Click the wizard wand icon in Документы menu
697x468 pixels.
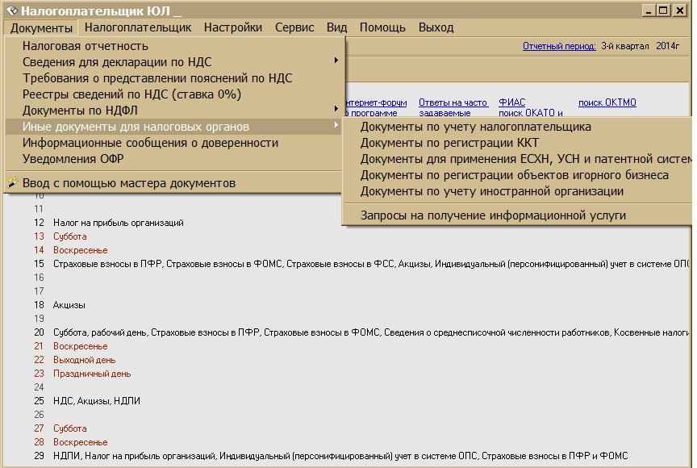pyautogui.click(x=12, y=182)
